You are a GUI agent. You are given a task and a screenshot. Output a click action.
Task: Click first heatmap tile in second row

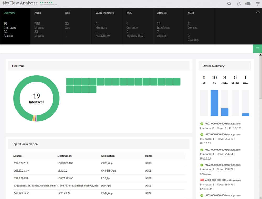click(70, 89)
